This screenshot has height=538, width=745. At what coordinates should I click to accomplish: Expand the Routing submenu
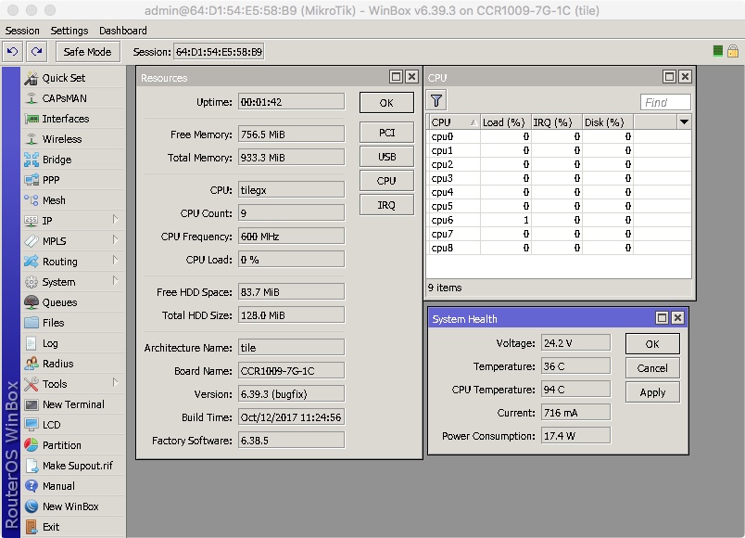pyautogui.click(x=116, y=261)
